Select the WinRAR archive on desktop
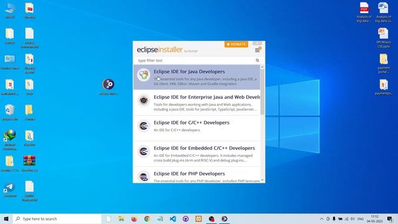Image resolution: width=398 pixels, height=224 pixels. coord(30,163)
